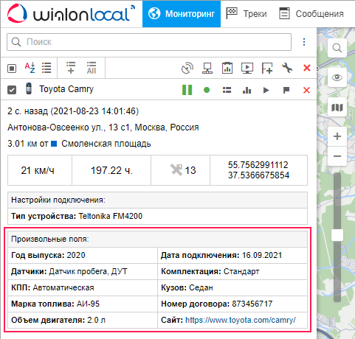
Task: Click the coordinates 55.7562991112 cell
Action: [x=258, y=170]
